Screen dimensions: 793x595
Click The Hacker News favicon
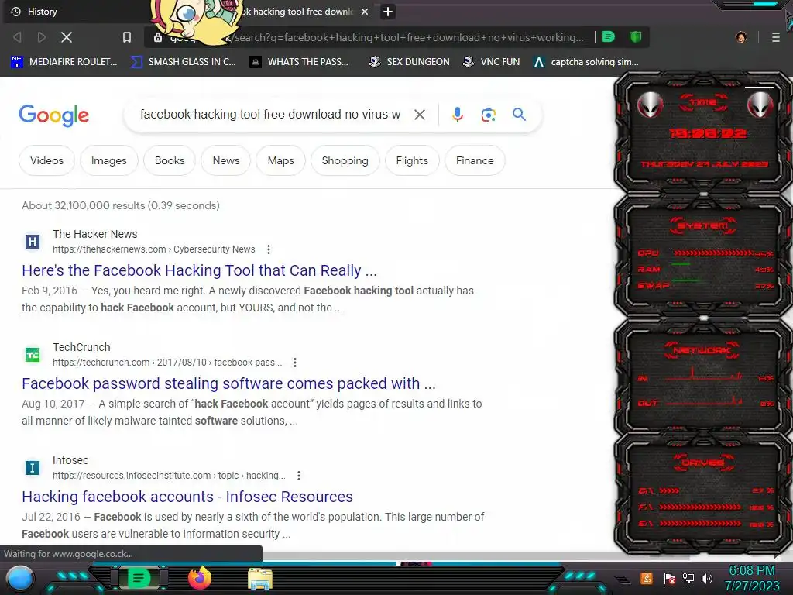[x=33, y=242]
